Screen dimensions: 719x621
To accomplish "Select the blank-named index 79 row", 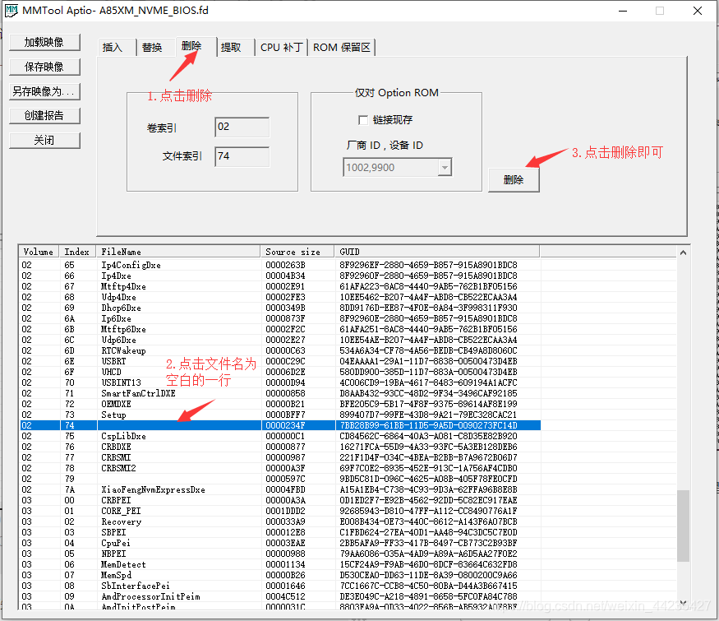I will click(280, 480).
